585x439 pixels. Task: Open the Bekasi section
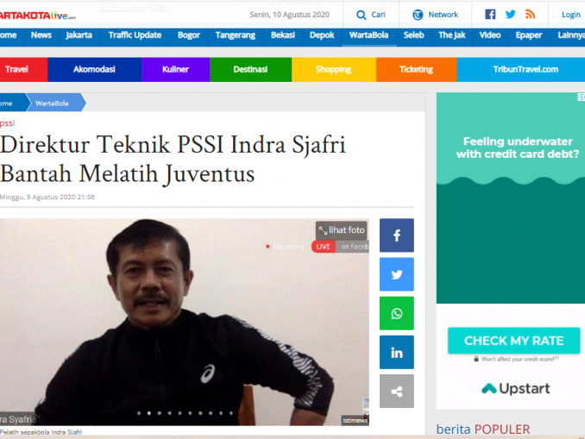coord(283,35)
